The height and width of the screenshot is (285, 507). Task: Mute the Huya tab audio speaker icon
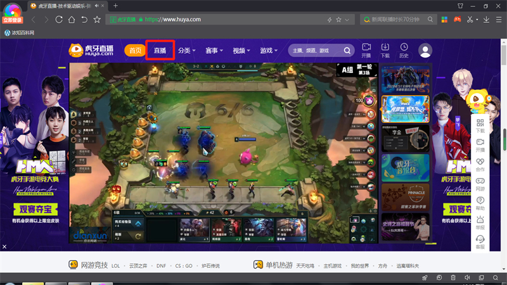click(97, 6)
